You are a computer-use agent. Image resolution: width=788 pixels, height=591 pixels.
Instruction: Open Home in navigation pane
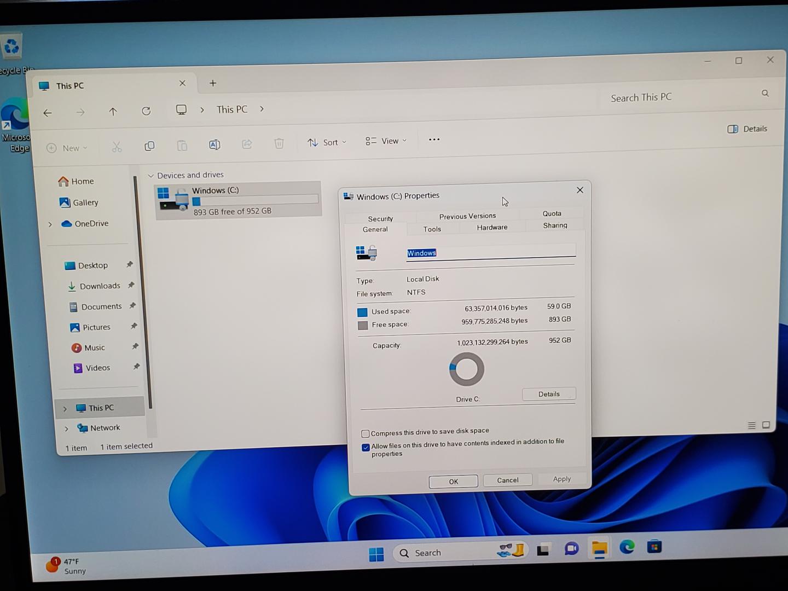76,181
